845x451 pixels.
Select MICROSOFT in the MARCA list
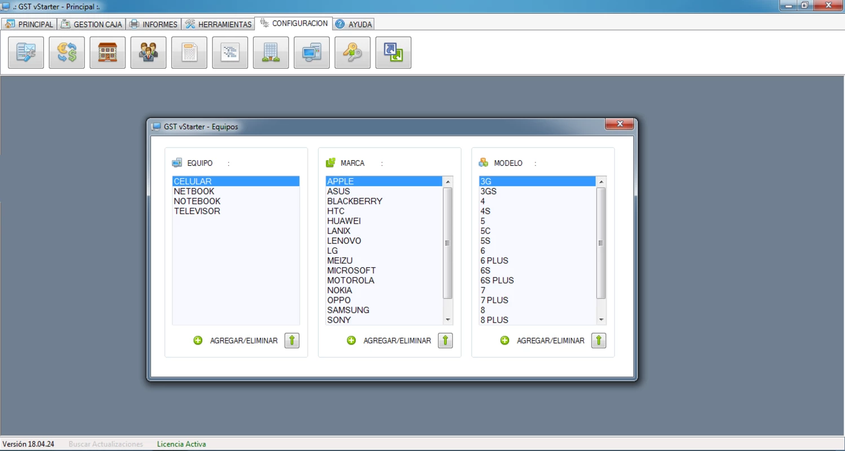[x=384, y=271]
